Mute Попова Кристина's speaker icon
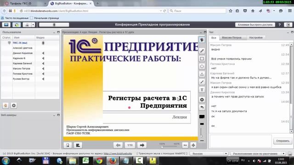Viewport: 294px width, 165px height. point(43,74)
